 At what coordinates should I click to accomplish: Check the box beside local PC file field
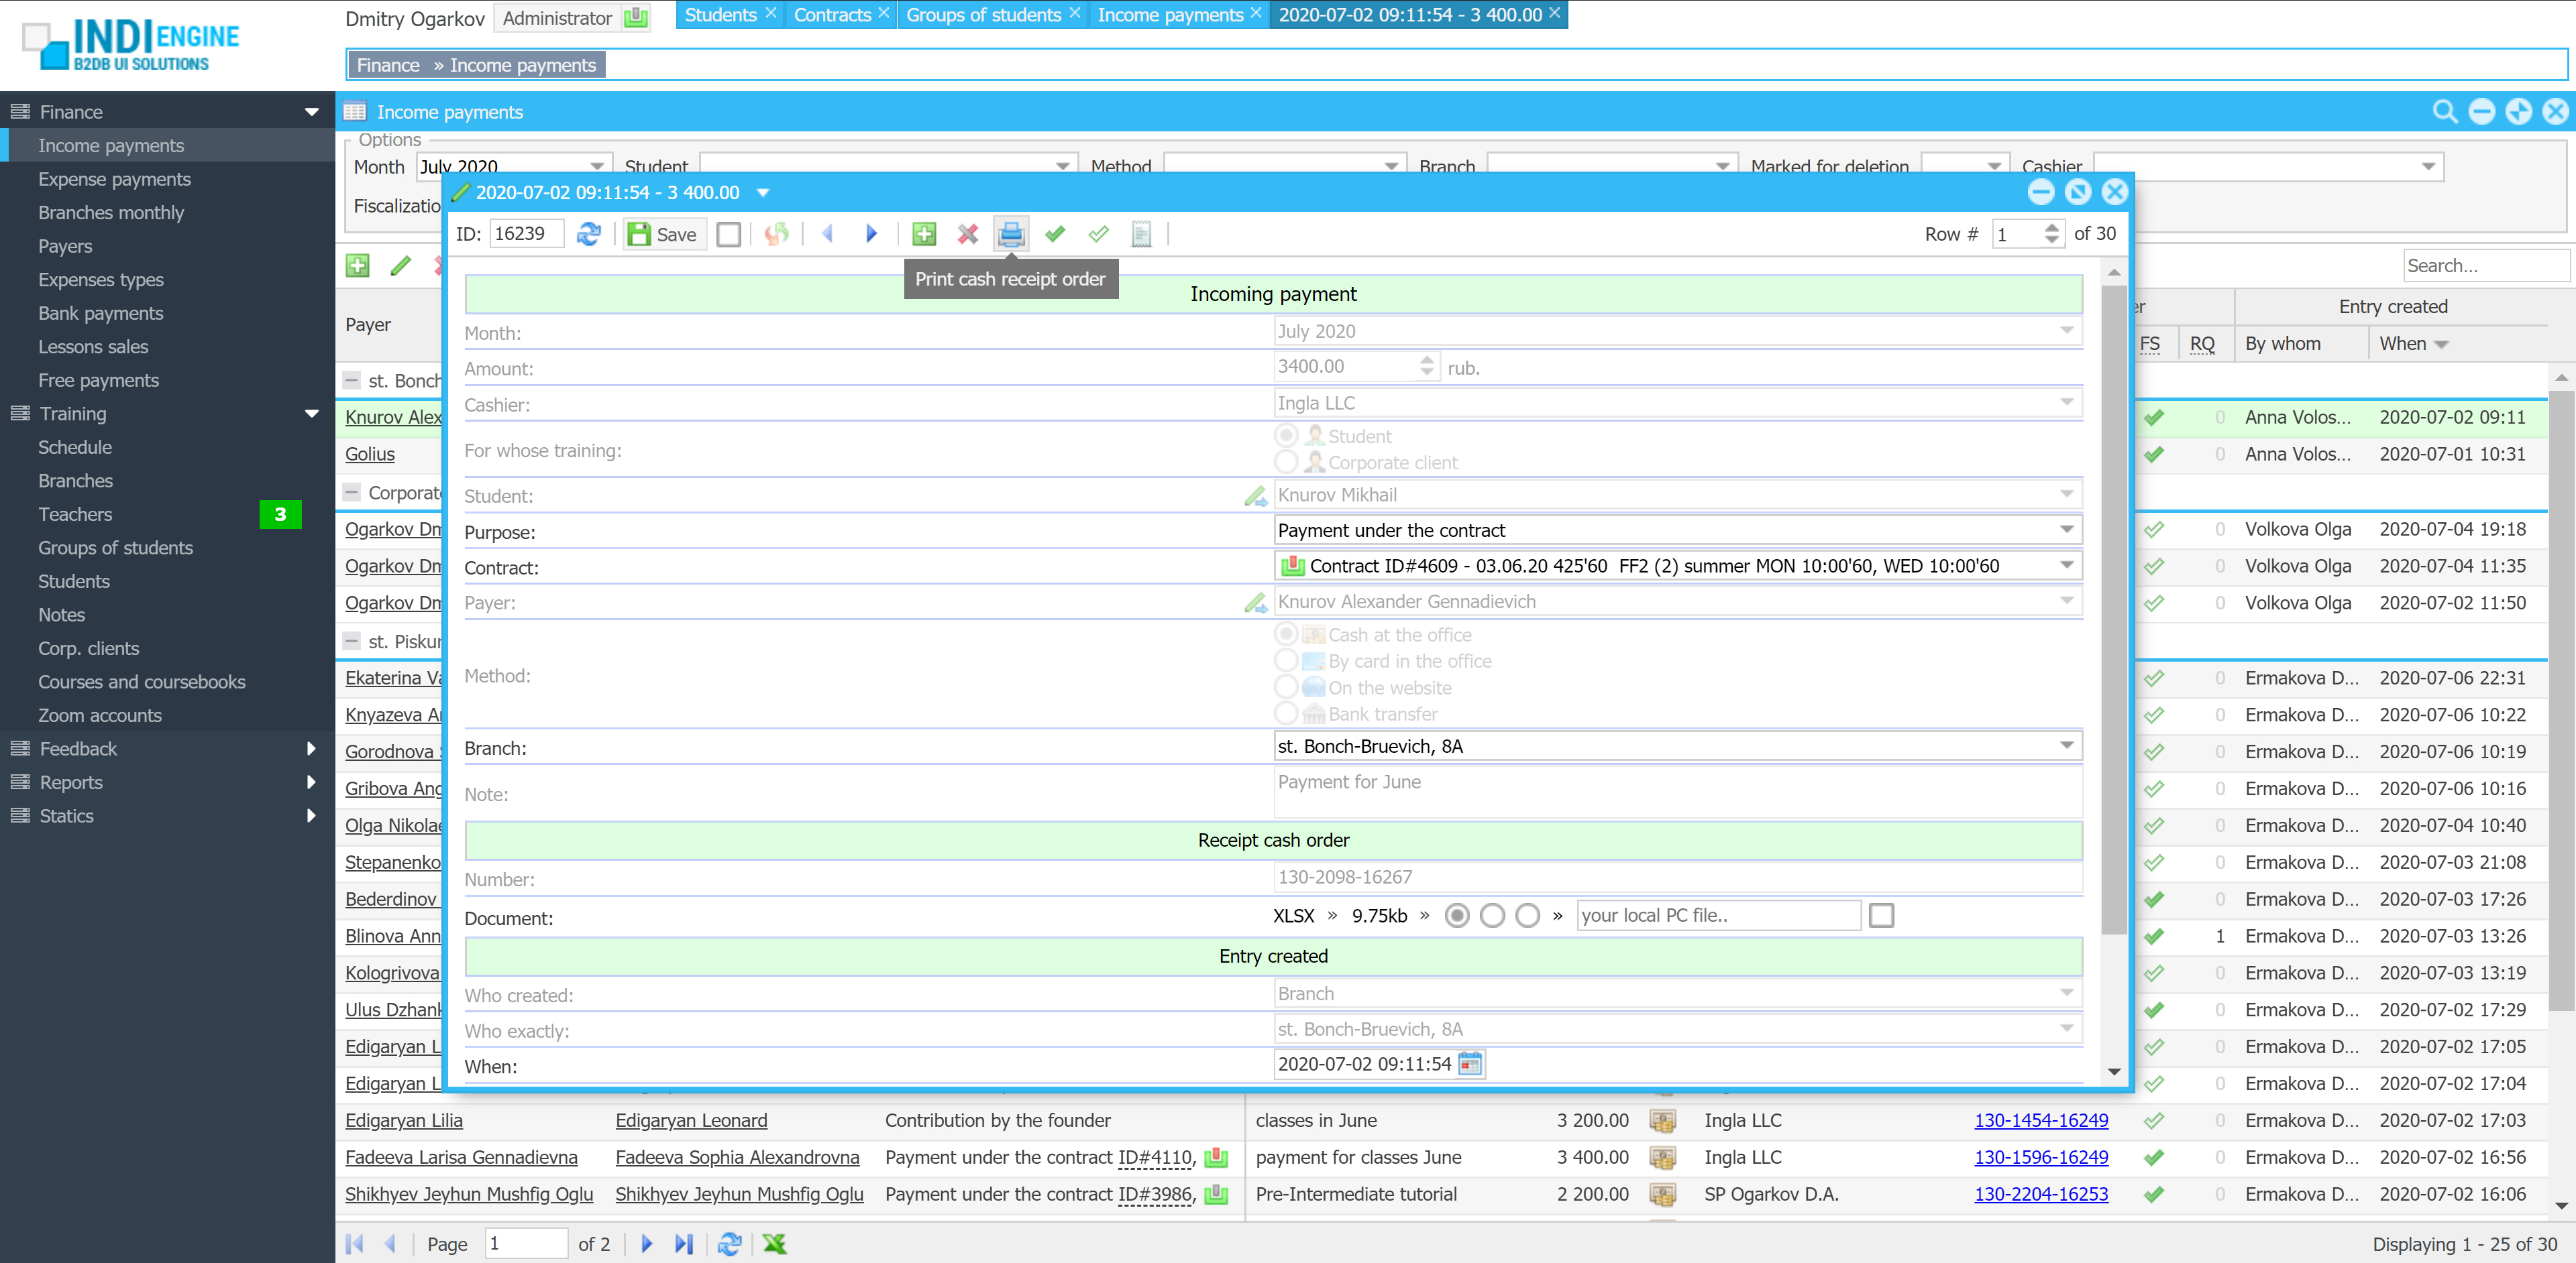[x=1881, y=915]
